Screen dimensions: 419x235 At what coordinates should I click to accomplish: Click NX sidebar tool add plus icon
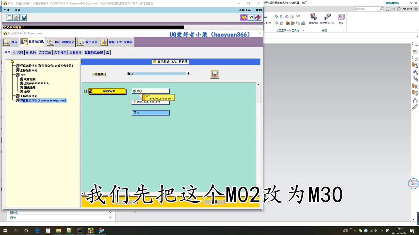[x=415, y=93]
